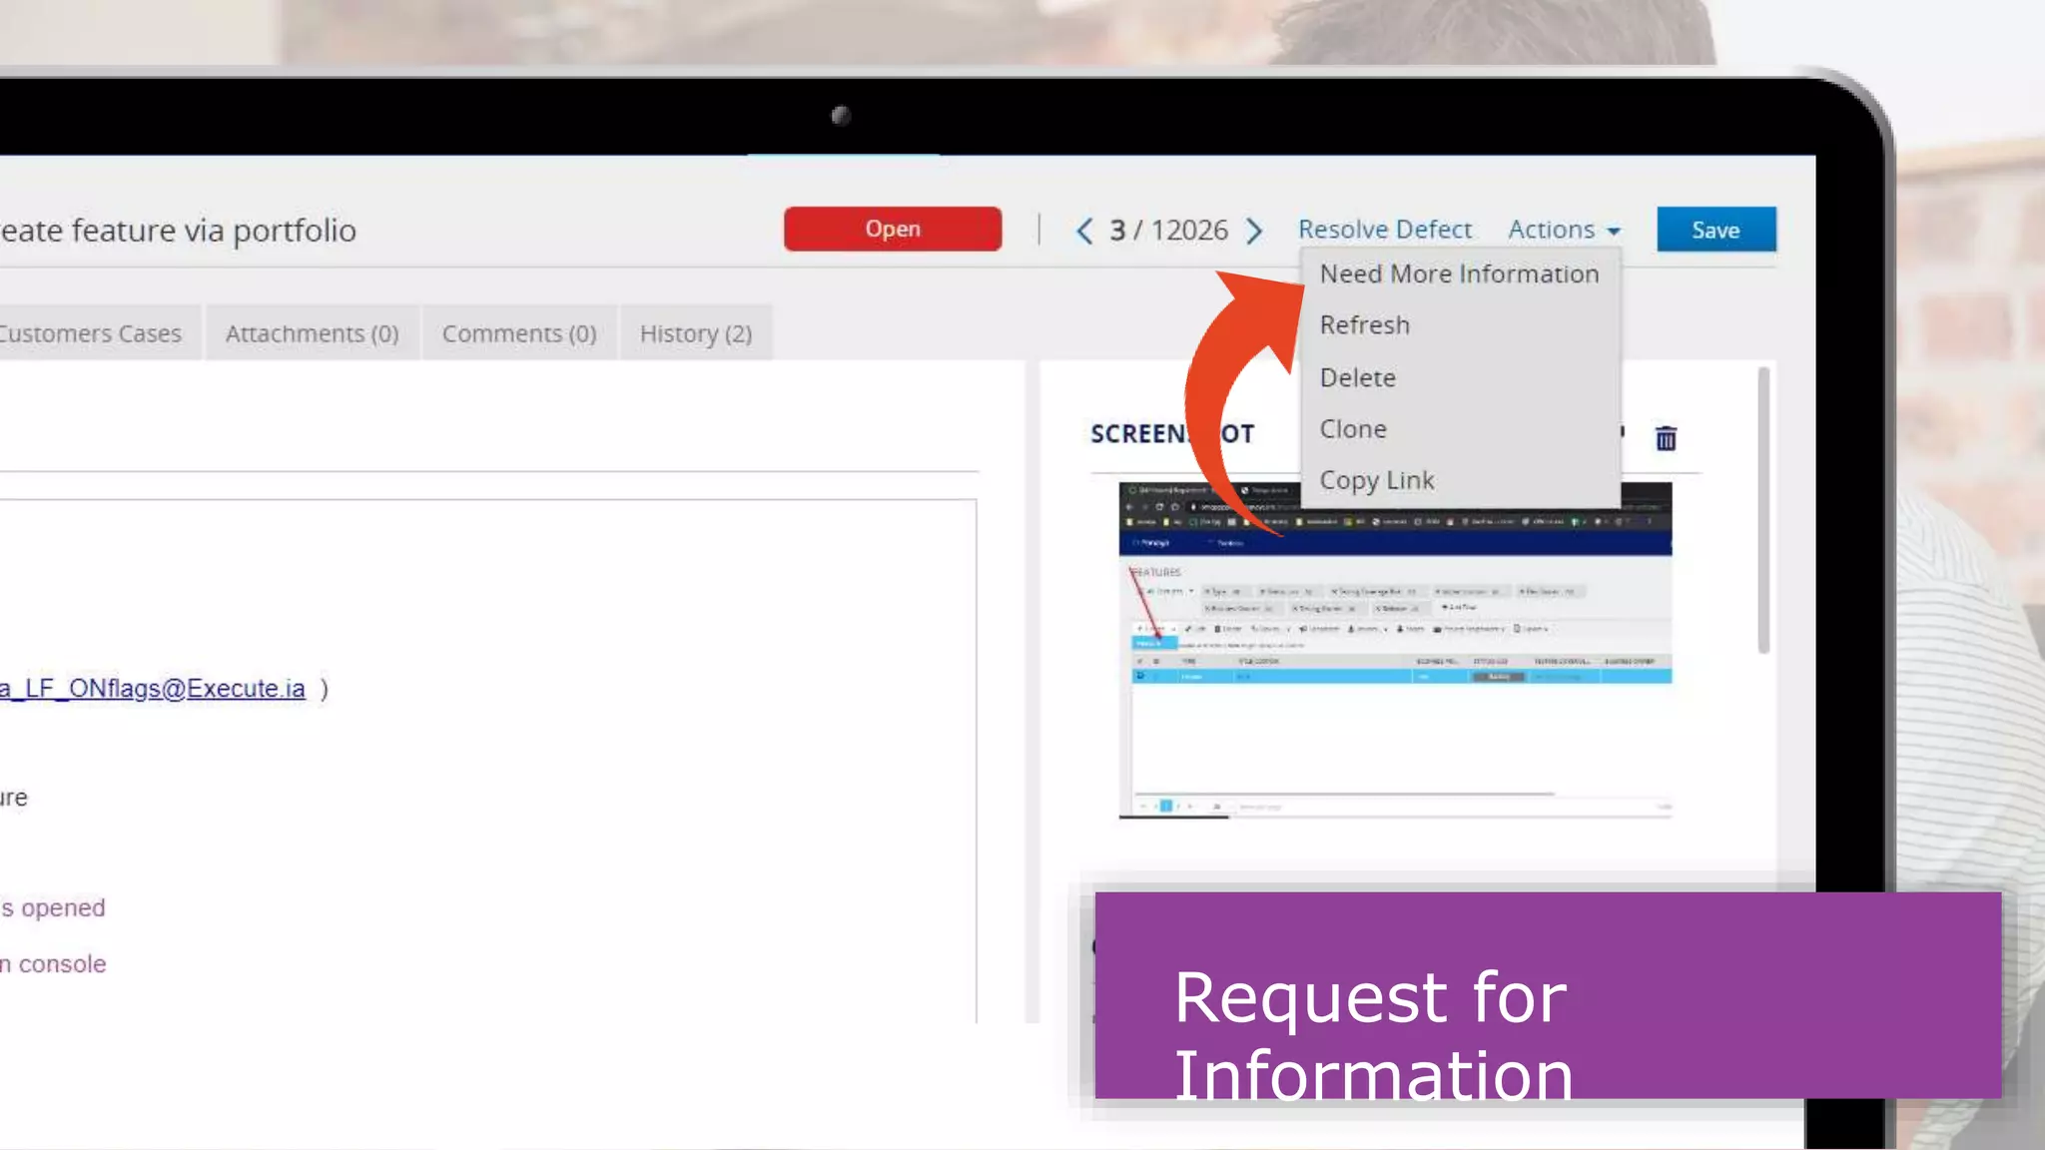Choose Clone from the Actions menu
Screen dimensions: 2045x1150
click(x=1353, y=429)
